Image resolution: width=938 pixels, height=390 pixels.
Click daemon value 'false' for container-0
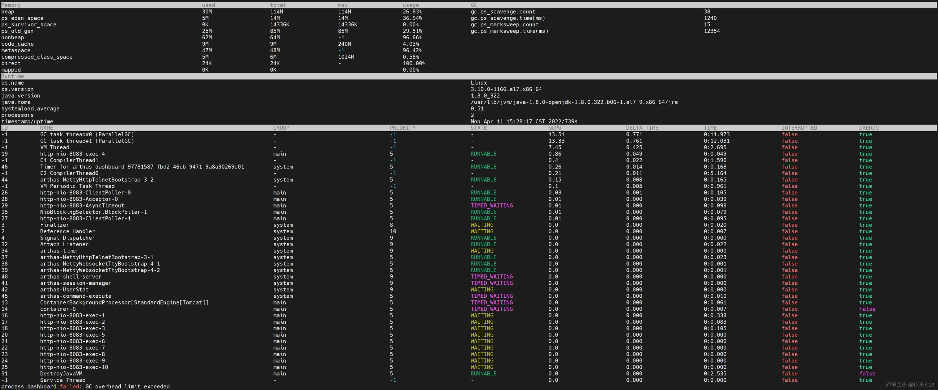867,309
